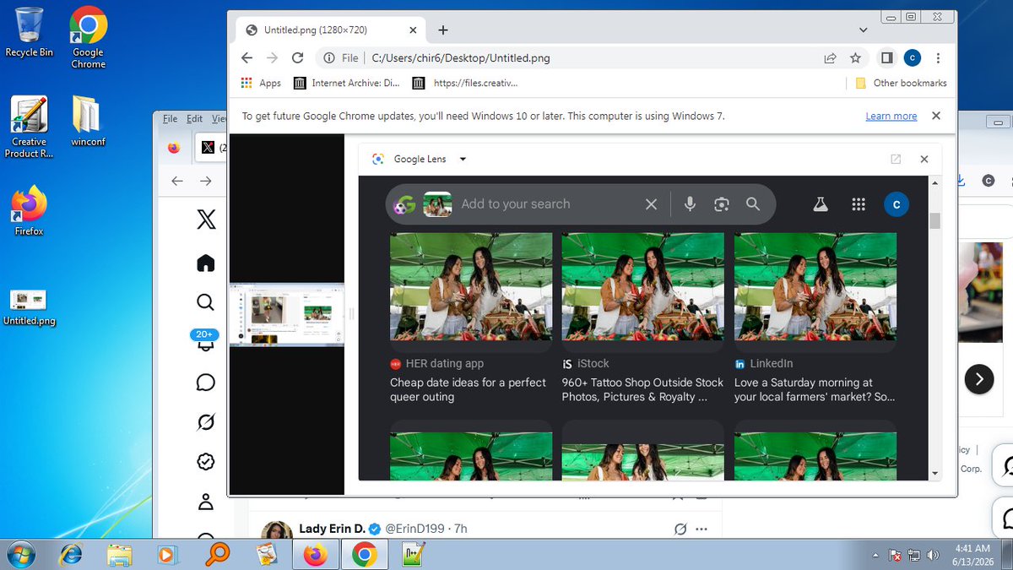1013x570 pixels.
Task: Open X notifications bell showing 20+
Action: click(205, 340)
